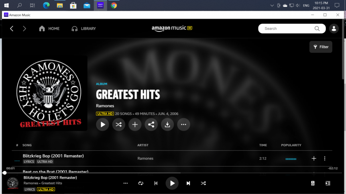This screenshot has height=194, width=346.
Task: Open Google Chrome from taskbar
Action: [x=114, y=5]
